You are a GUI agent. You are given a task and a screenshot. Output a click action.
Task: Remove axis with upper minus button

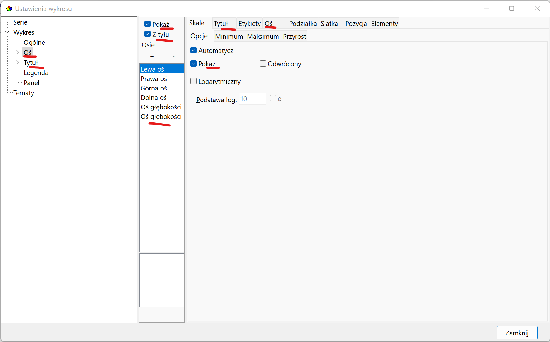[x=173, y=56]
